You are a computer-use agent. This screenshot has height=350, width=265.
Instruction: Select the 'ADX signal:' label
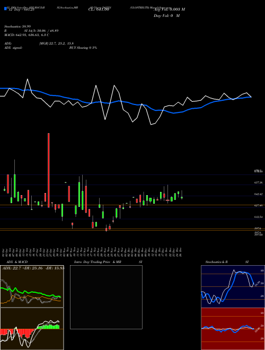13,48
